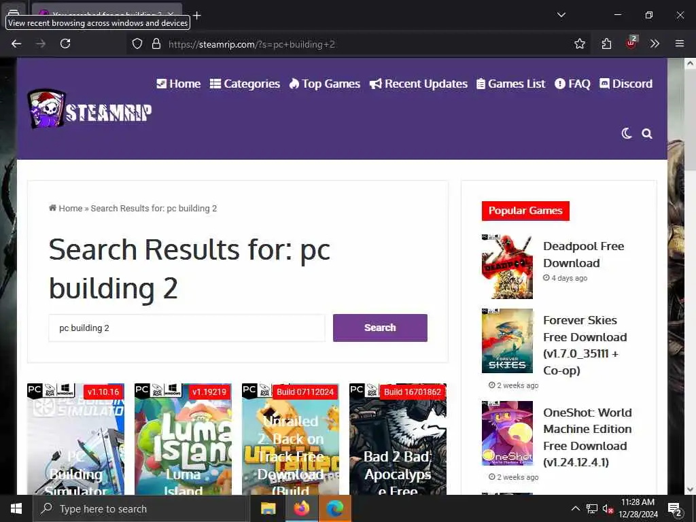Click the Firefox taskbar icon
696x522 pixels.
pos(301,508)
